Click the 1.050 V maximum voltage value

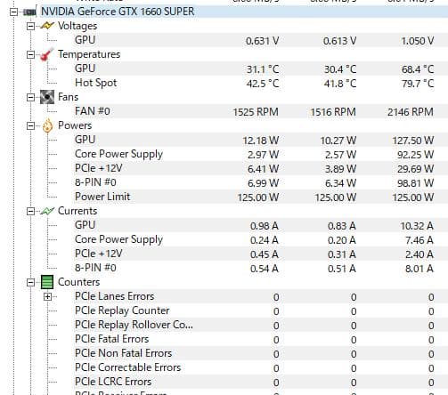pos(418,41)
